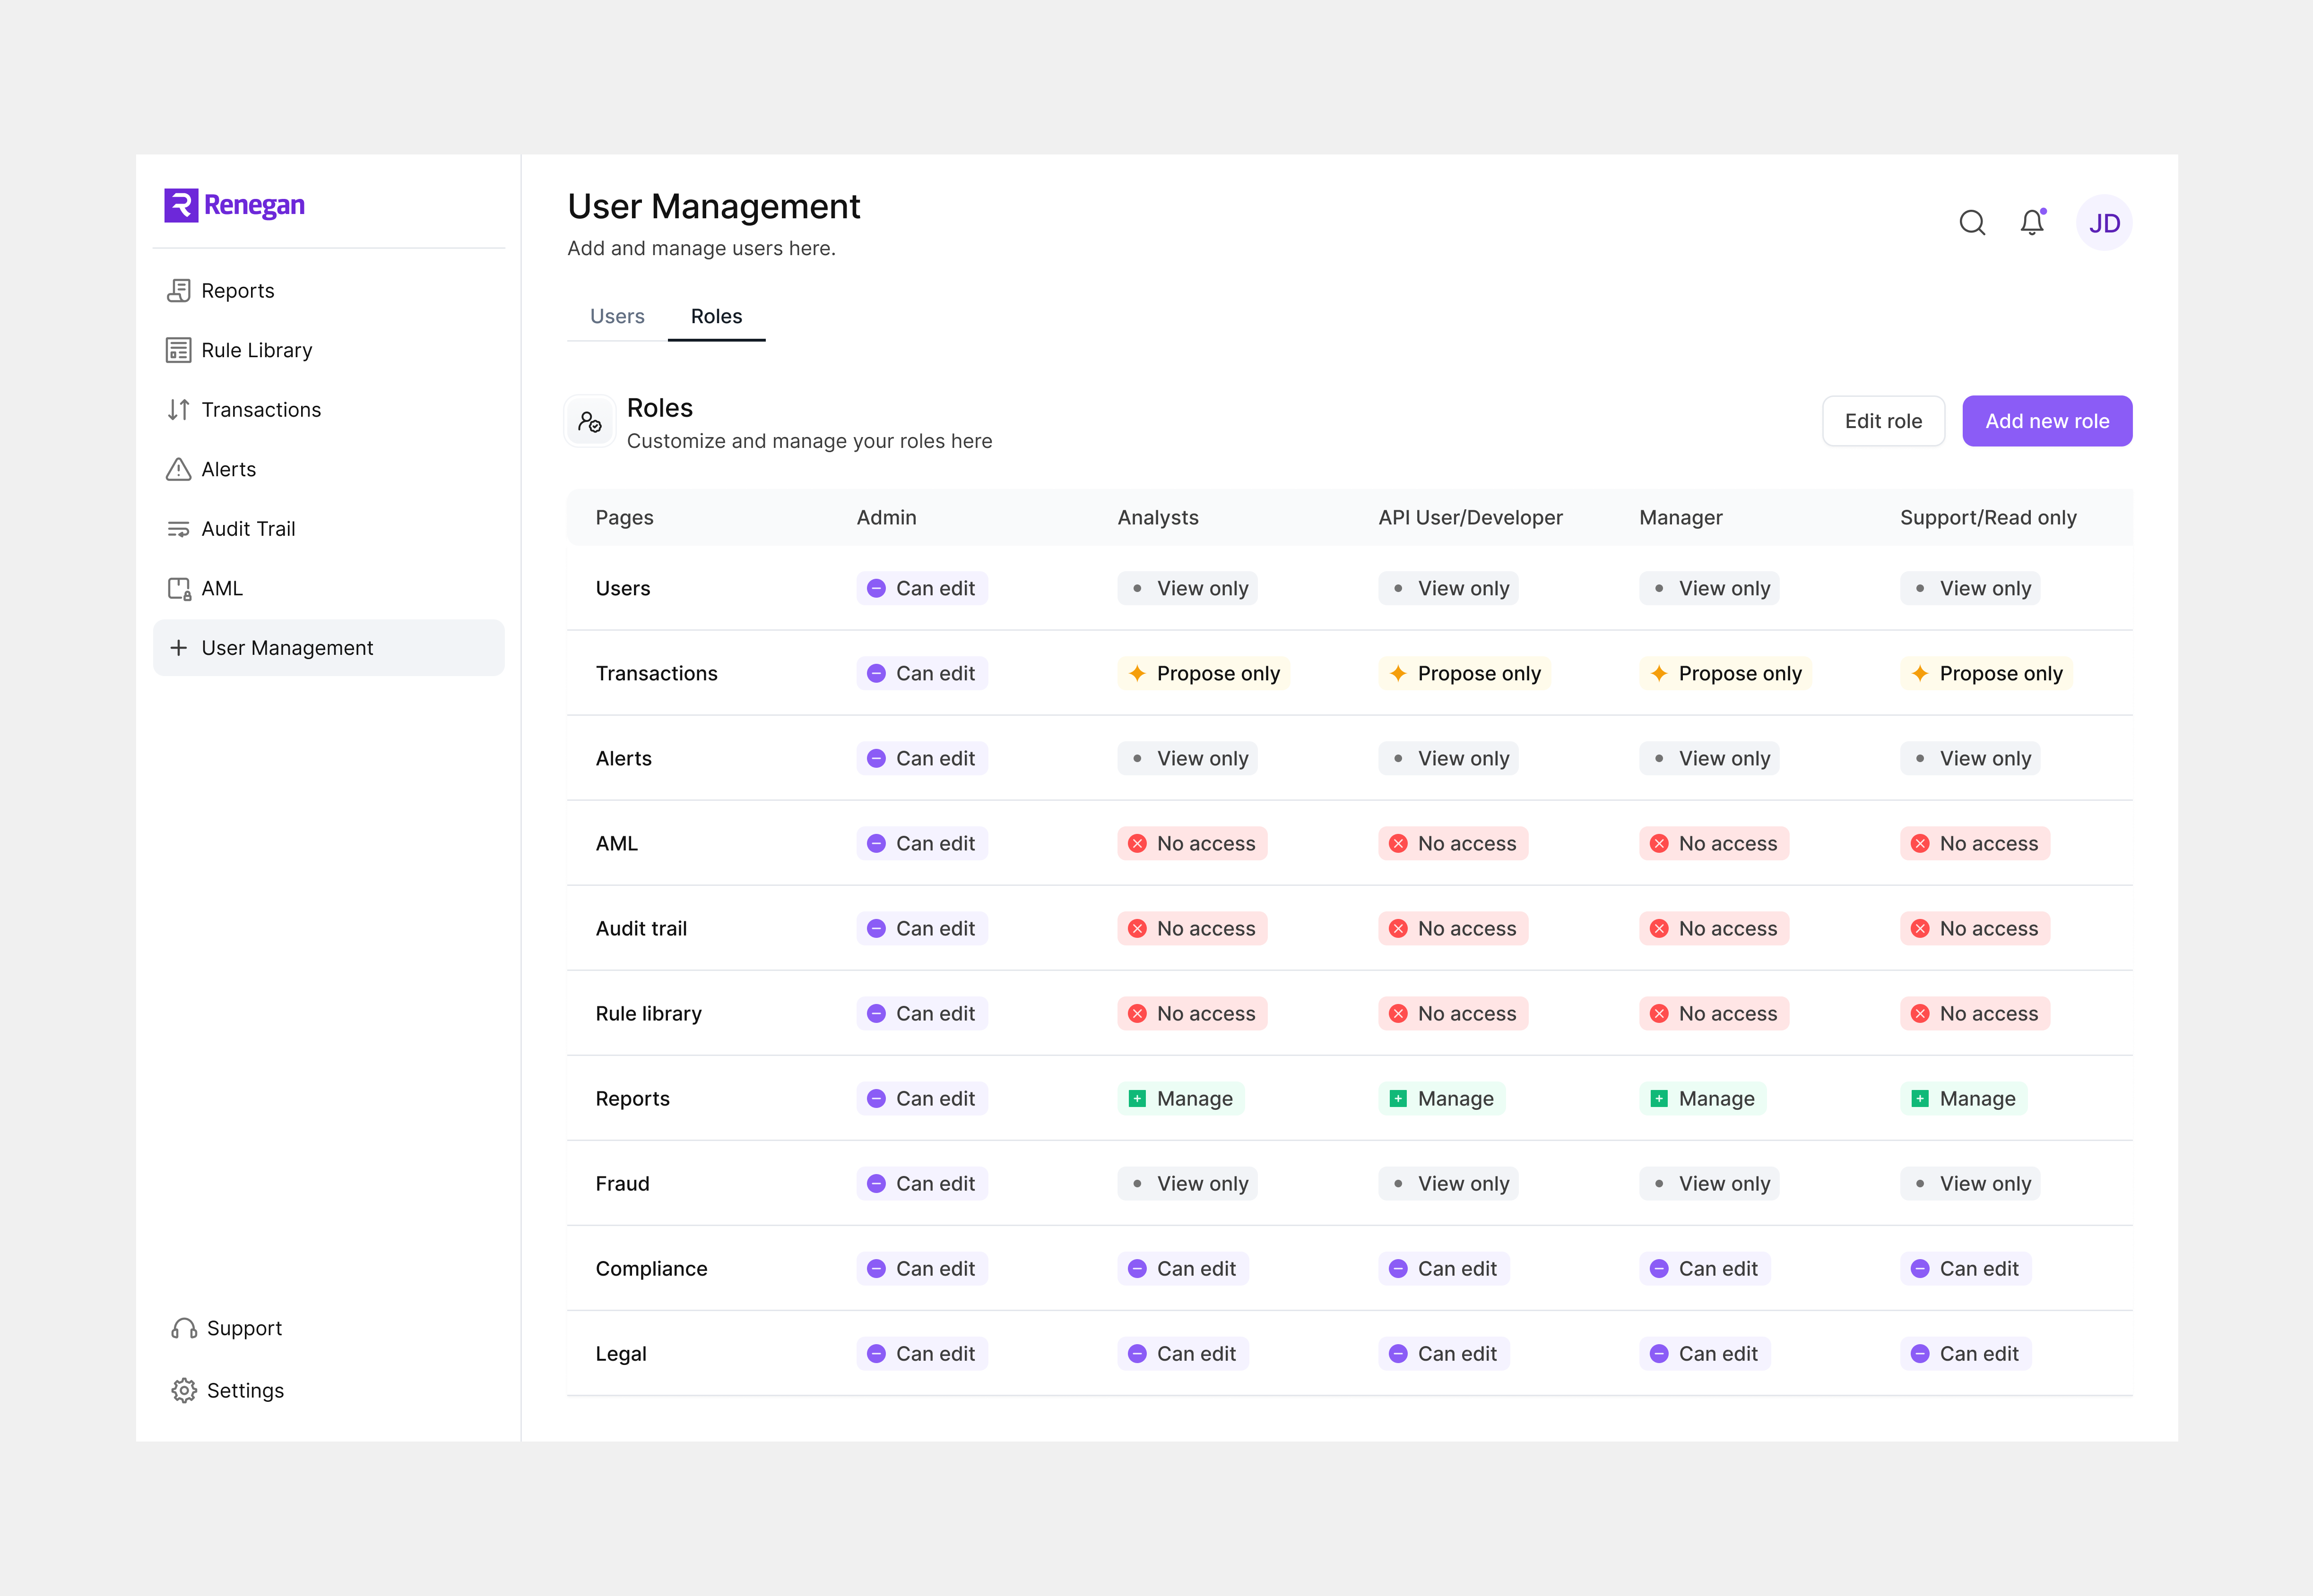This screenshot has width=2313, height=1596.
Task: Click the Add new role button
Action: (x=2047, y=421)
